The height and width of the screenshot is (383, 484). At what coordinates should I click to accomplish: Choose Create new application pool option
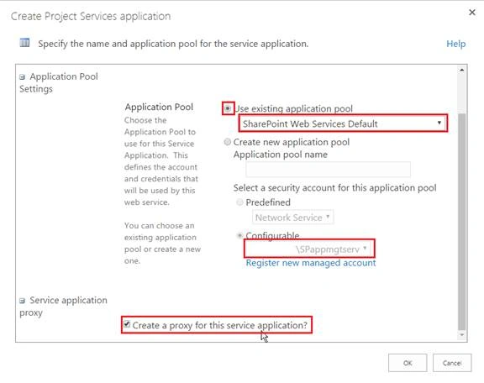(x=227, y=142)
